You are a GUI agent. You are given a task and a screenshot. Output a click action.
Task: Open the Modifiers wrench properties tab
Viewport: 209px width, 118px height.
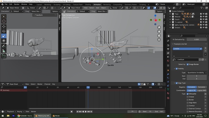[168, 74]
